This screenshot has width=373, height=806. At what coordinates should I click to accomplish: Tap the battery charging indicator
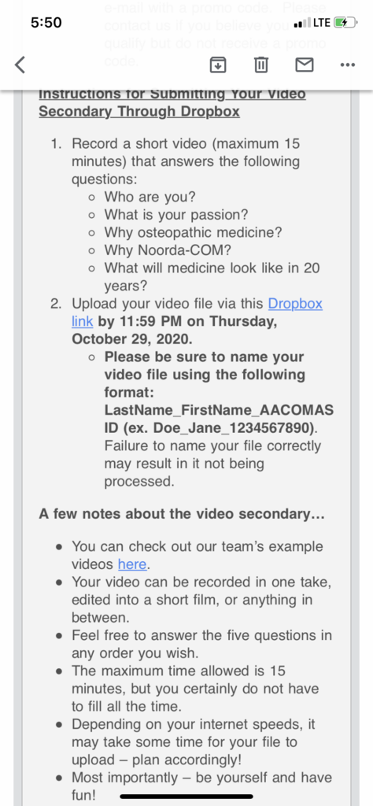point(345,23)
